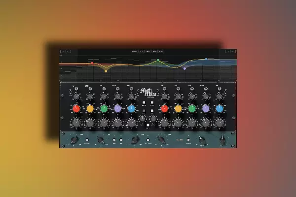Click the left channel blue frequency knob
296x197 pixels.
tap(131, 109)
